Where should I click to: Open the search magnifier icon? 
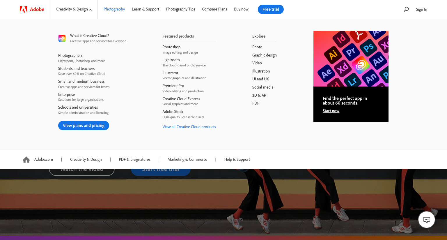[x=406, y=9]
